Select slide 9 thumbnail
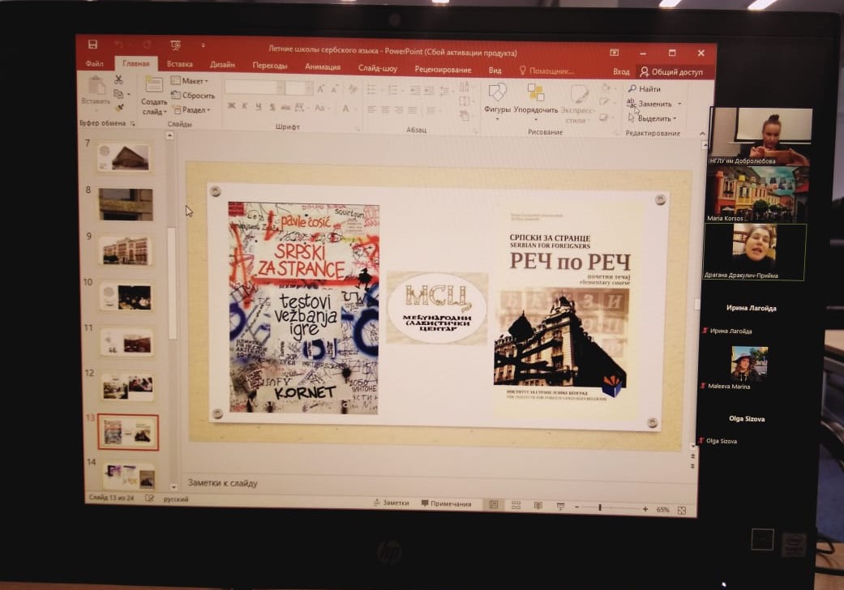Screen dimensions: 844x590 click(126, 250)
